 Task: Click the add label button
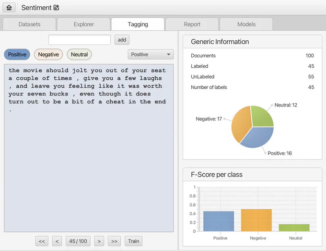click(122, 40)
